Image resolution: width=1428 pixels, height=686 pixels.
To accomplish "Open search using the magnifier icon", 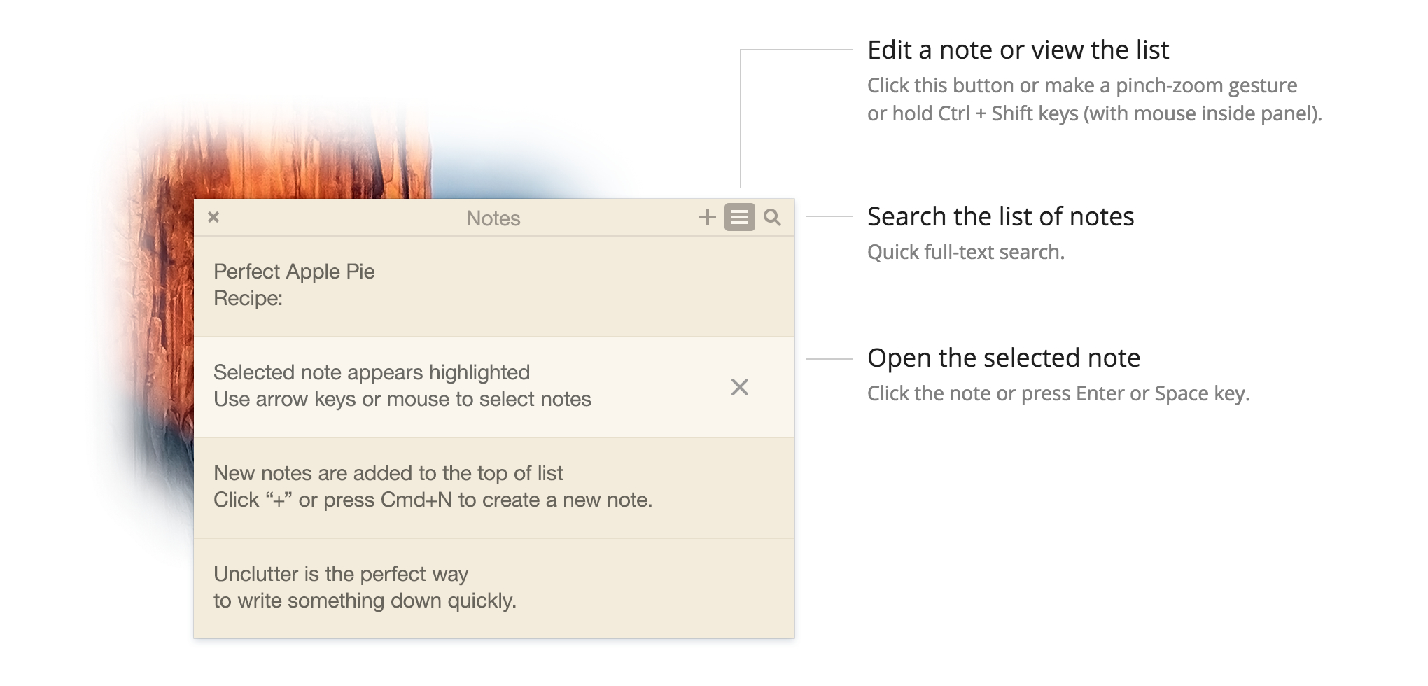I will 772,218.
